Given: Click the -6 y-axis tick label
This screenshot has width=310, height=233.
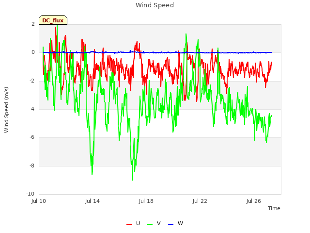Looking at the screenshot, I should click(32, 137).
